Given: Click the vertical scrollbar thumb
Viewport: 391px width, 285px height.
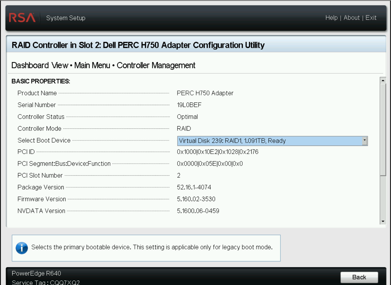Looking at the screenshot, I should (383, 129).
